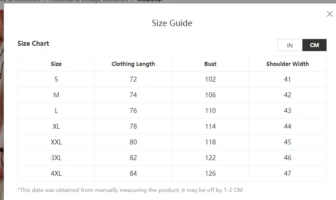Select the CM unit toggle
The height and width of the screenshot is (200, 336).
pos(314,45)
